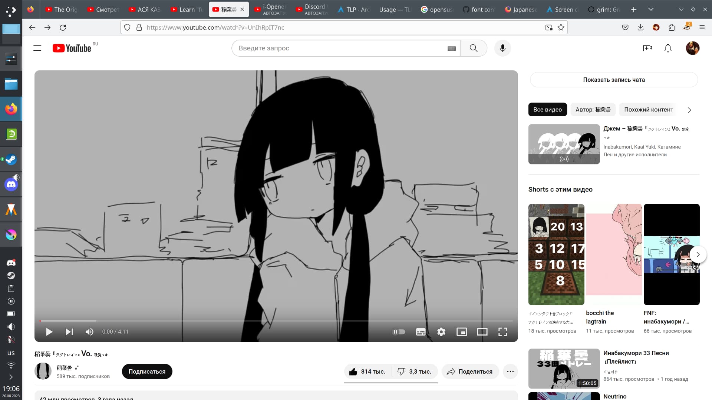Open the more actions menu
Viewport: 712px width, 400px height.
tap(510, 371)
